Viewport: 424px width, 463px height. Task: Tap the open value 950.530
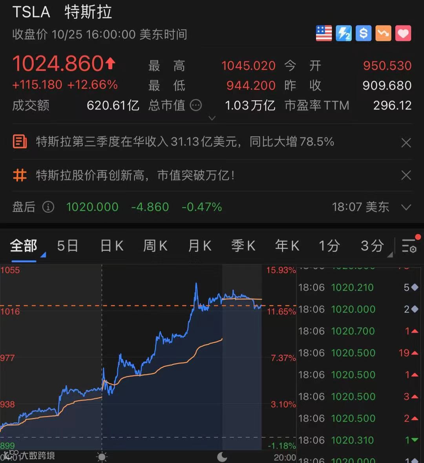click(x=387, y=66)
